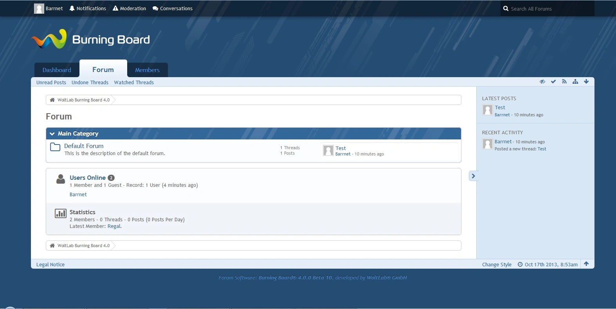Click the RECENT ACTIVITY sidebar heading
The image size is (616, 309).
pyautogui.click(x=503, y=132)
